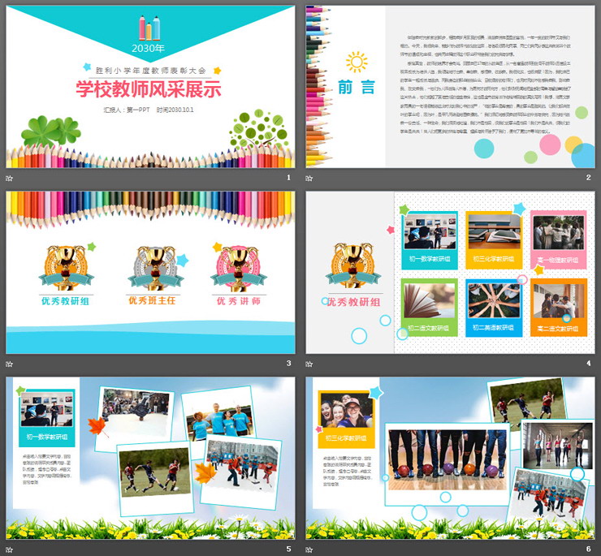601x556 pixels.
Task: Click slide number 6 label
Action: (588, 549)
